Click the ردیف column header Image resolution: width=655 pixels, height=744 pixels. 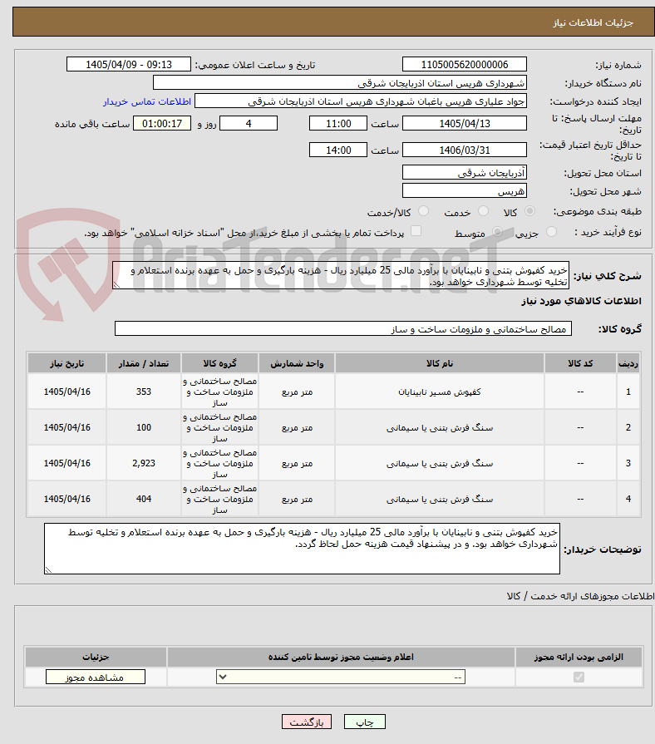(628, 363)
